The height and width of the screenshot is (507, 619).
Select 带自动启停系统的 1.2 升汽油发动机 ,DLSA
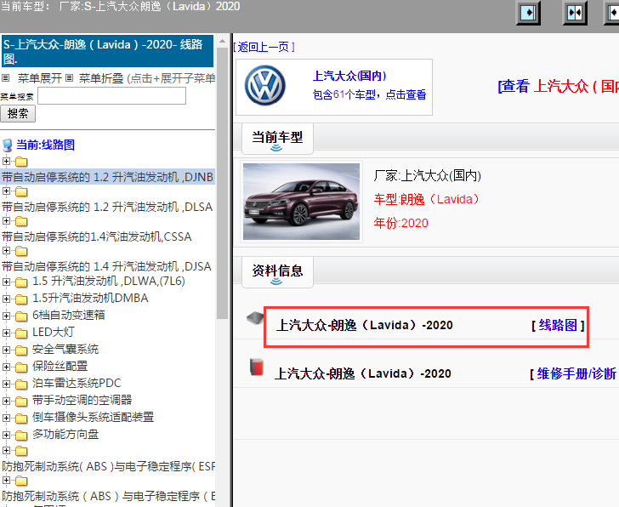coord(107,207)
